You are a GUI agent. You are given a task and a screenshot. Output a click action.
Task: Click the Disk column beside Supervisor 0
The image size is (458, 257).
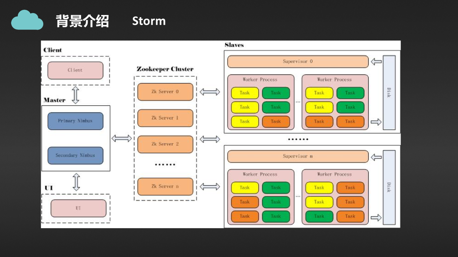389,93
